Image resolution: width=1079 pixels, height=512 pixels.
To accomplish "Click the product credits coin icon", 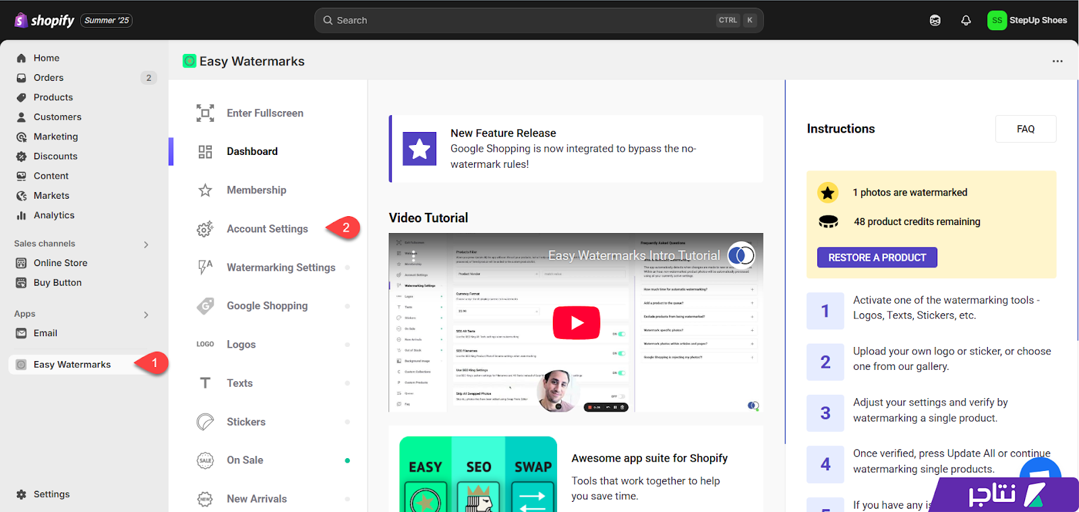I will pyautogui.click(x=828, y=222).
